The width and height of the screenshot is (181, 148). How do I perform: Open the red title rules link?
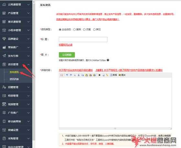pyautogui.click(x=66, y=45)
